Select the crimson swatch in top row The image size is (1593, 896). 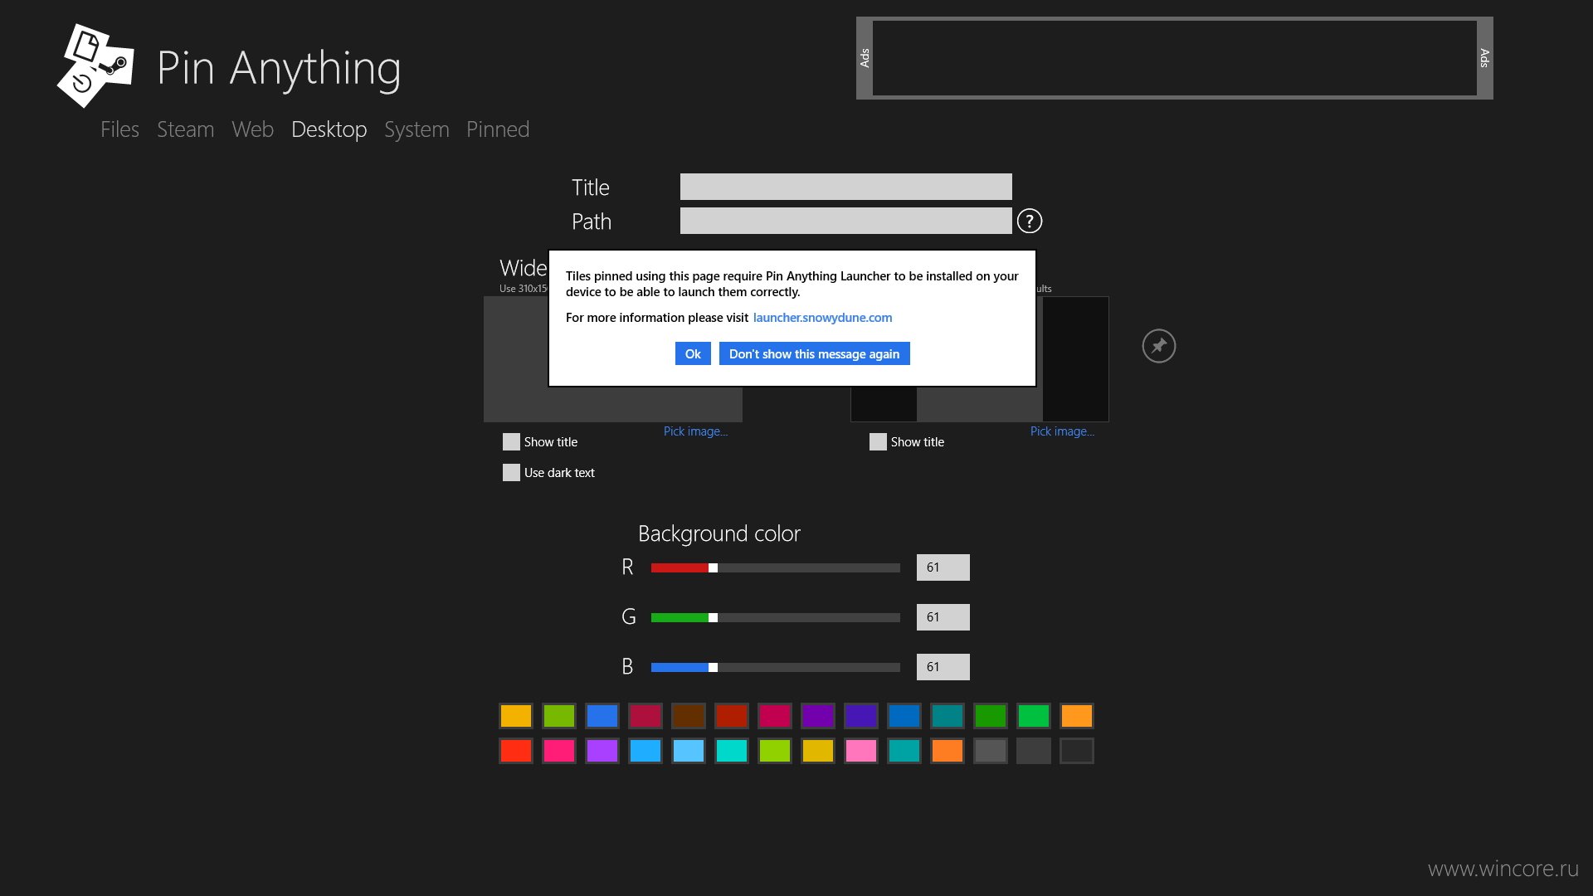(x=645, y=716)
